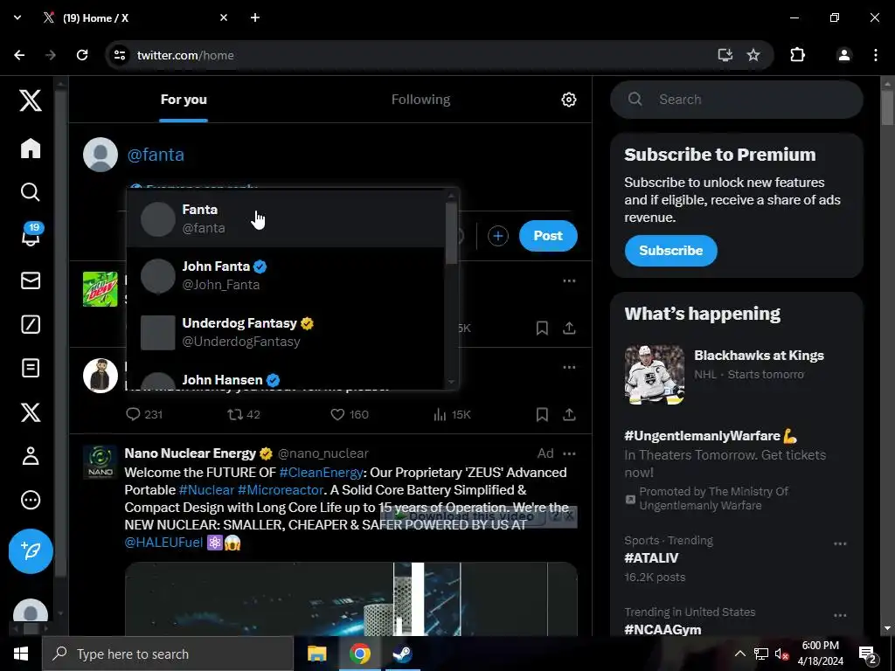
Task: Open #CleanEnergy hashtag link
Action: 321,473
